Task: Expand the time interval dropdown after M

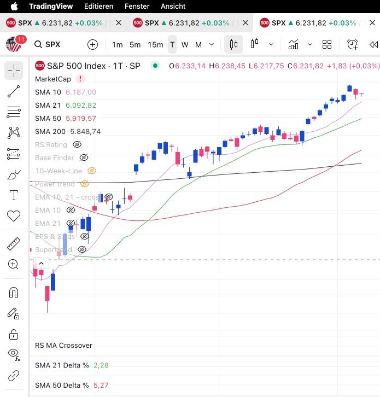Action: point(212,44)
